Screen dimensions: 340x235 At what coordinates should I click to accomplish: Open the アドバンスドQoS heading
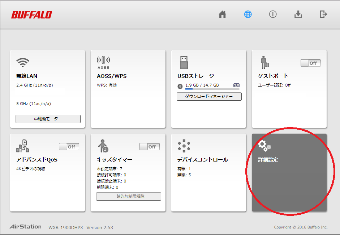37,160
